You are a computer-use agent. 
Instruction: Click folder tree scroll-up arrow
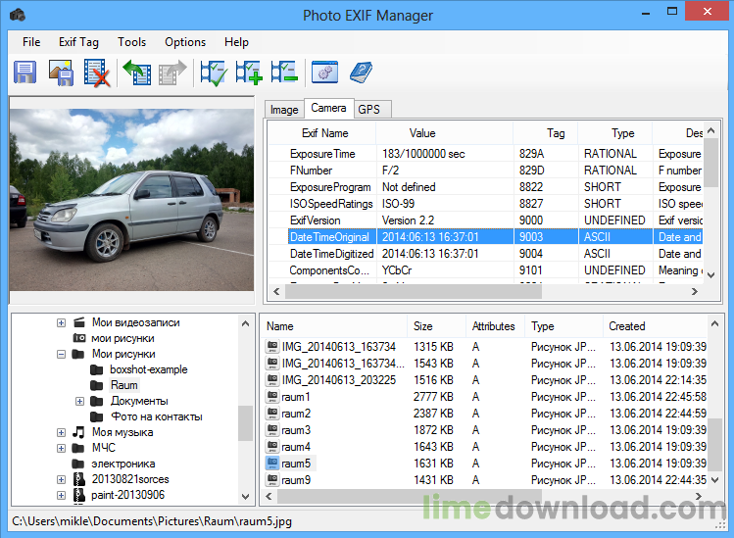(x=245, y=323)
